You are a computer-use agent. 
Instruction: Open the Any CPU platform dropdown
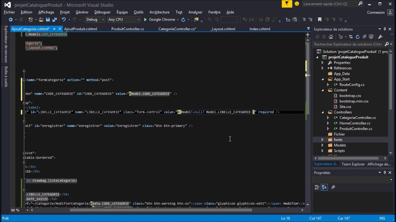(x=139, y=19)
